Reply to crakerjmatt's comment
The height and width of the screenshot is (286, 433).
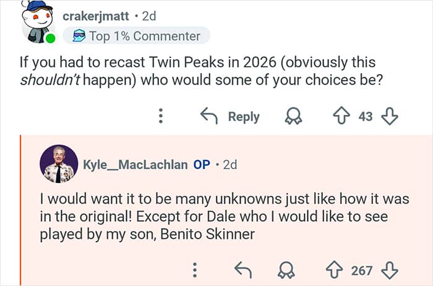pos(230,116)
